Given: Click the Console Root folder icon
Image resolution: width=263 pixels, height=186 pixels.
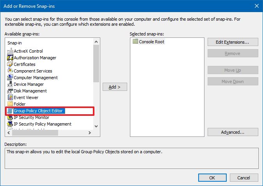Looking at the screenshot, I should pyautogui.click(x=135, y=41).
